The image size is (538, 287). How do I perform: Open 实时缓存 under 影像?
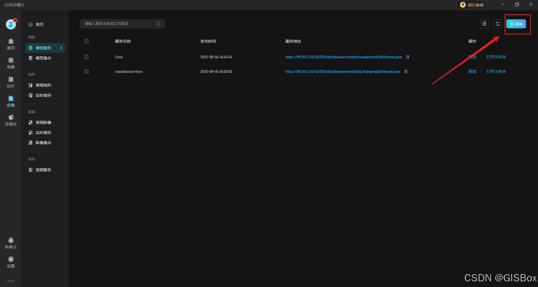(45, 133)
